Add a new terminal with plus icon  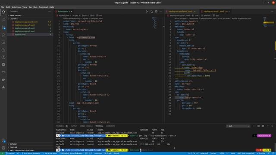point(254,126)
